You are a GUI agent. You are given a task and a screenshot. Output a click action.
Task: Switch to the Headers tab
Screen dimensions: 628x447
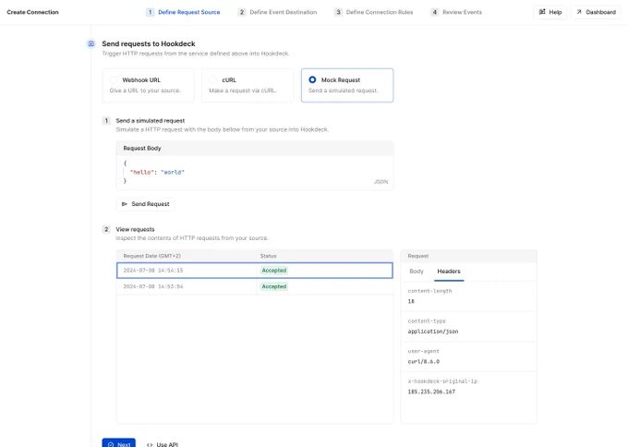point(449,272)
